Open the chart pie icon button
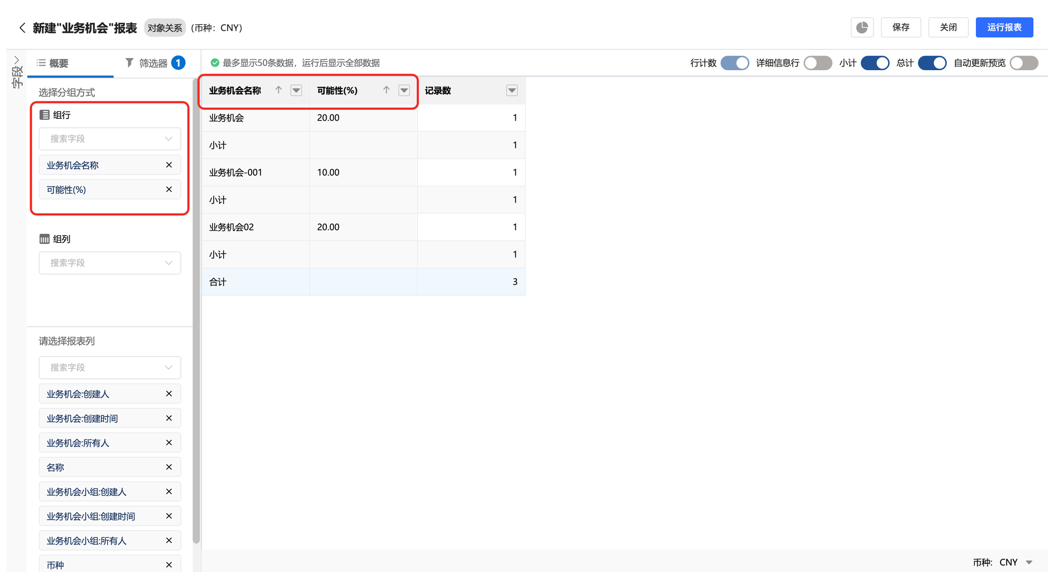This screenshot has width=1055, height=572. coord(862,27)
